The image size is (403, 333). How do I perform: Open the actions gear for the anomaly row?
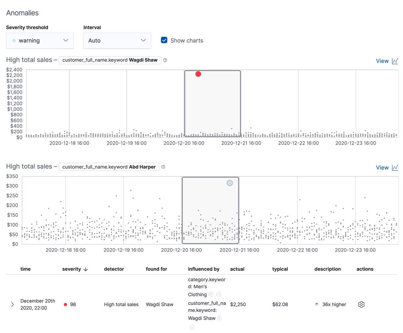361,304
